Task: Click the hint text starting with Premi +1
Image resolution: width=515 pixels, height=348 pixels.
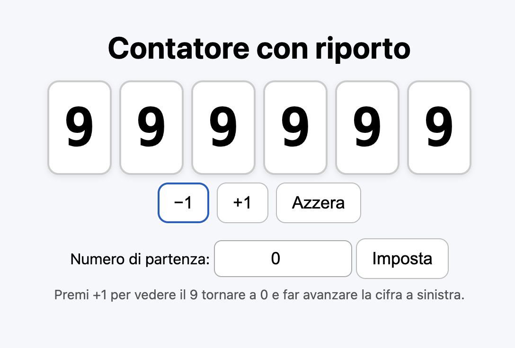Action: point(259,296)
